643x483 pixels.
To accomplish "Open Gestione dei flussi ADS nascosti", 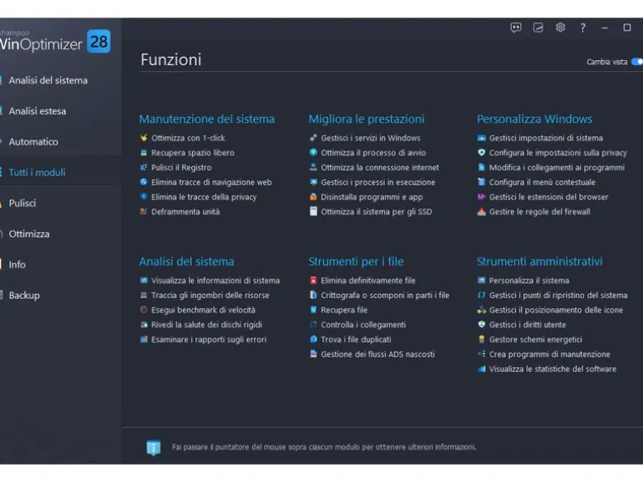I will click(377, 354).
